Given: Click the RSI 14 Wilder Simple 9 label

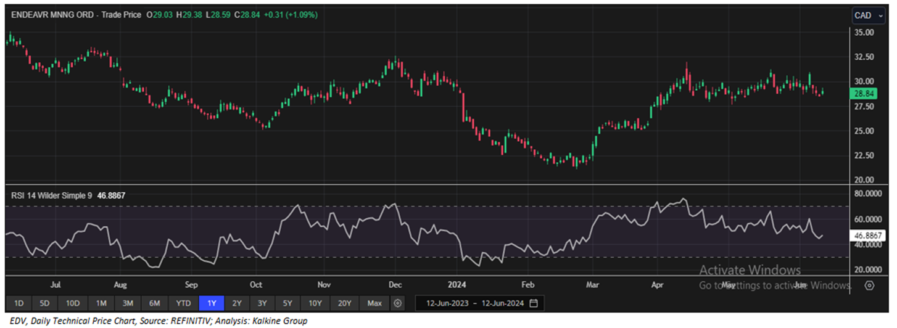Looking at the screenshot, I should [51, 195].
